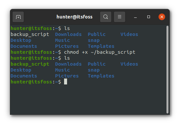Open the hamburger menu
Screen dimensions: 181x127
coord(120,17)
